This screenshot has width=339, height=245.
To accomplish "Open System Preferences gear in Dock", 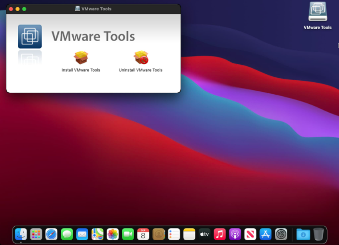I will click(281, 234).
